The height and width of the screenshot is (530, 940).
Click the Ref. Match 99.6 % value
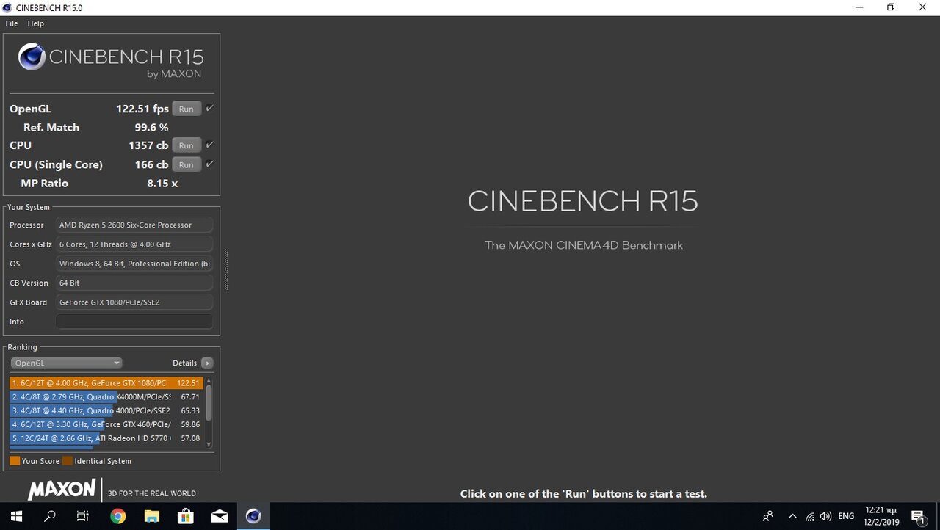(x=151, y=127)
